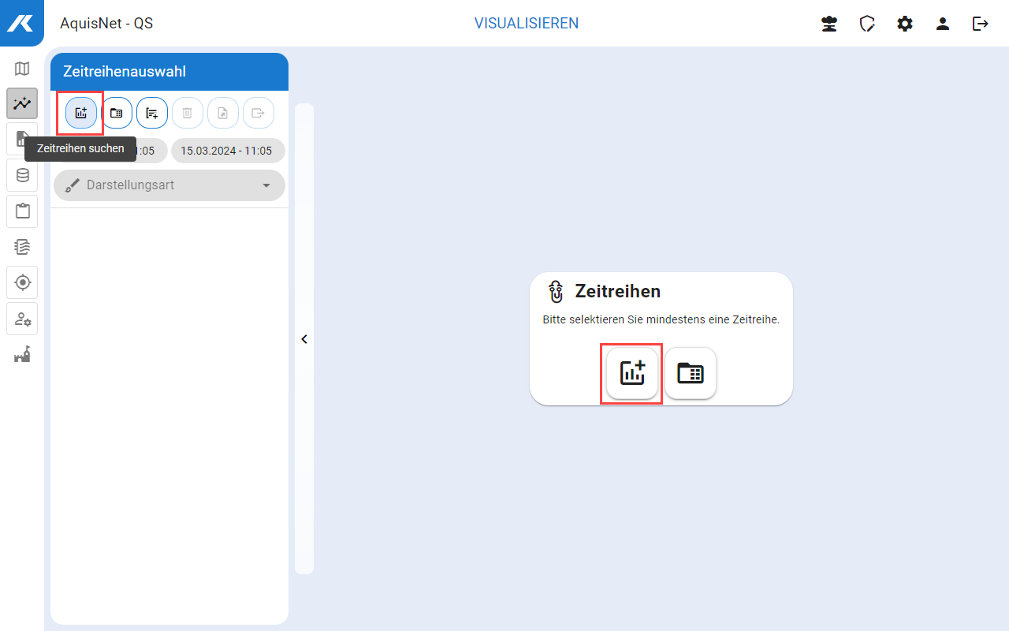Screen dimensions: 1009x631
Task: Open the user profile icon
Action: pyautogui.click(x=943, y=24)
